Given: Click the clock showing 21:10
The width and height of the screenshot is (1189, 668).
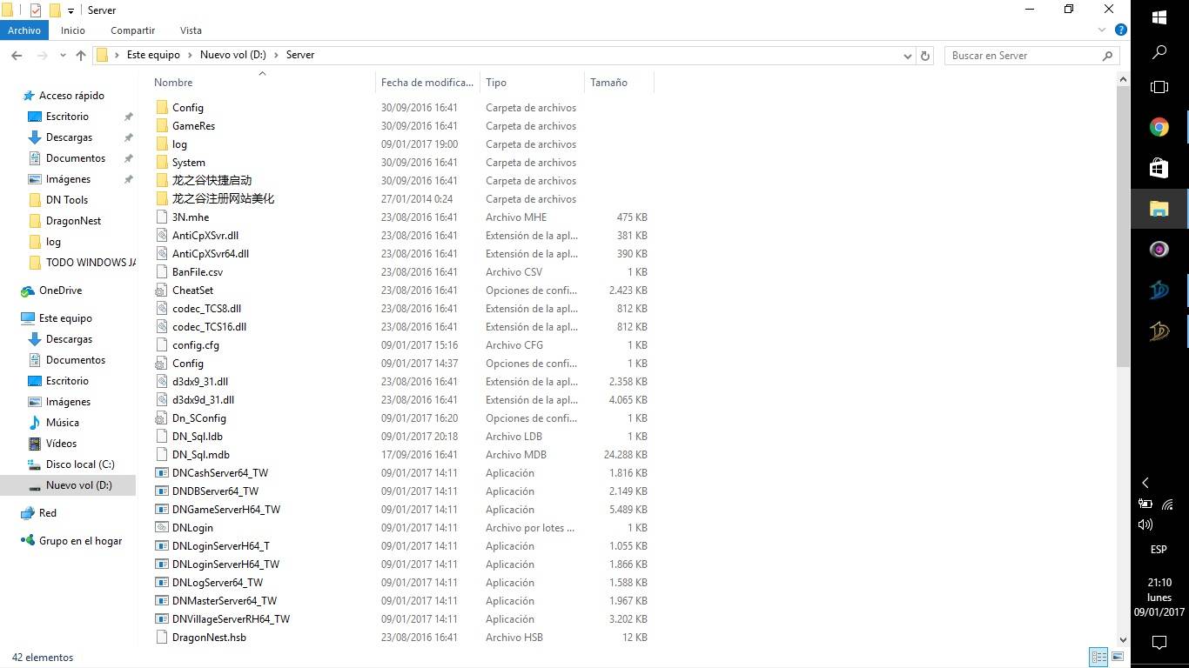Looking at the screenshot, I should coord(1159,583).
